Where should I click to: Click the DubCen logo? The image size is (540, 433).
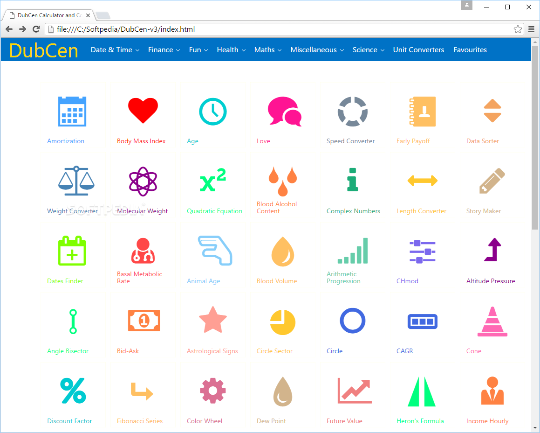[43, 50]
